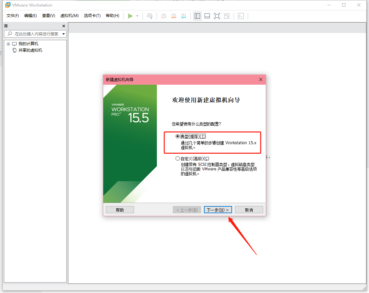Click the VMware Workstation logo in title bar
This screenshot has height=293, width=369.
[8, 5]
